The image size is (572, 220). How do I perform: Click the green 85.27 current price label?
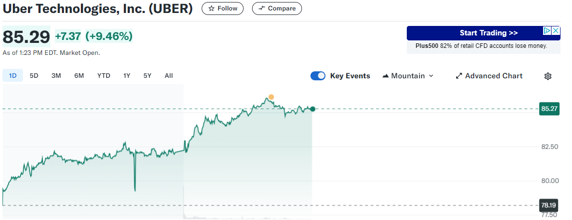pyautogui.click(x=549, y=109)
